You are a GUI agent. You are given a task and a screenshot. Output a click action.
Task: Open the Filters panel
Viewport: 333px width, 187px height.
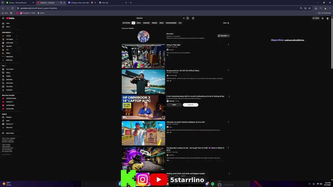click(x=226, y=23)
